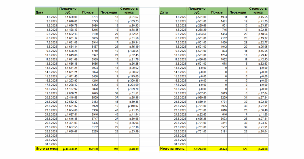Select the left table's "Дата" header
The height and width of the screenshot is (159, 304).
tap(46, 11)
